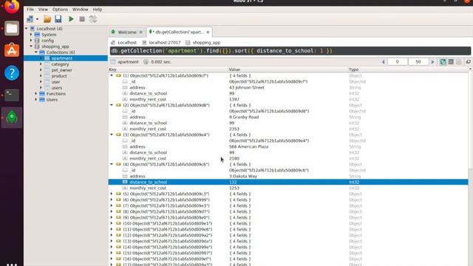
Task: Expand document (6) ObjectId row
Action: 112,199
